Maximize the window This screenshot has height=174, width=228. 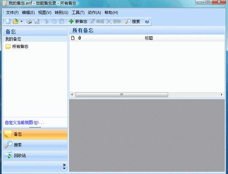coord(208,2)
